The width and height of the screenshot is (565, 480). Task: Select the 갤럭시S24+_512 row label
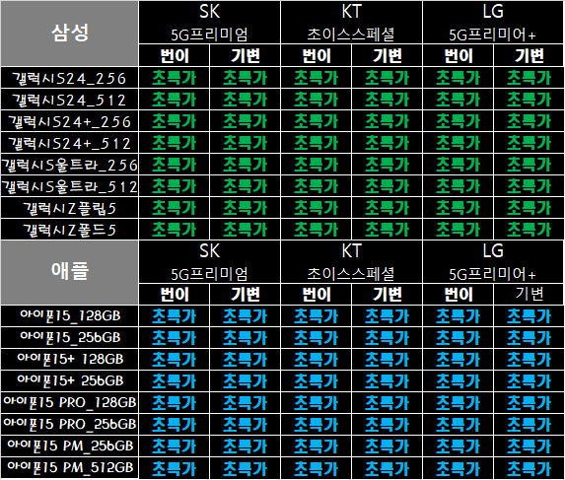[70, 143]
